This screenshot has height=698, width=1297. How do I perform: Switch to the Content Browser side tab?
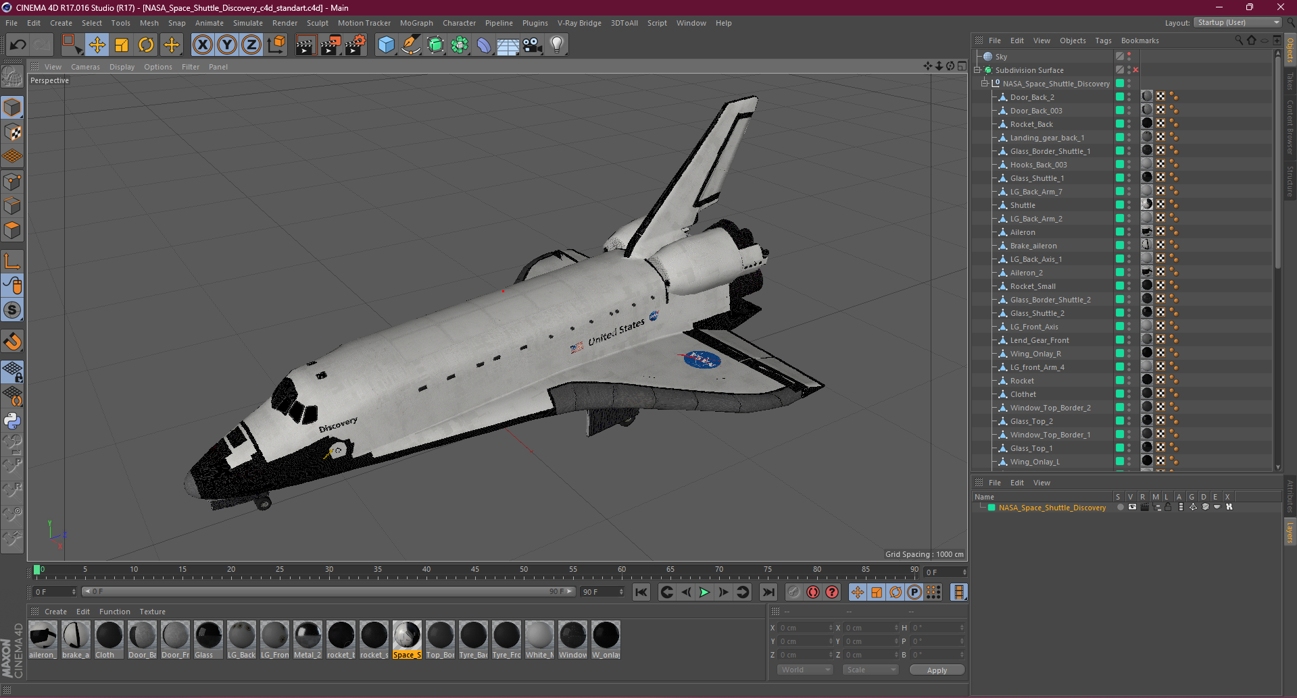pyautogui.click(x=1290, y=127)
